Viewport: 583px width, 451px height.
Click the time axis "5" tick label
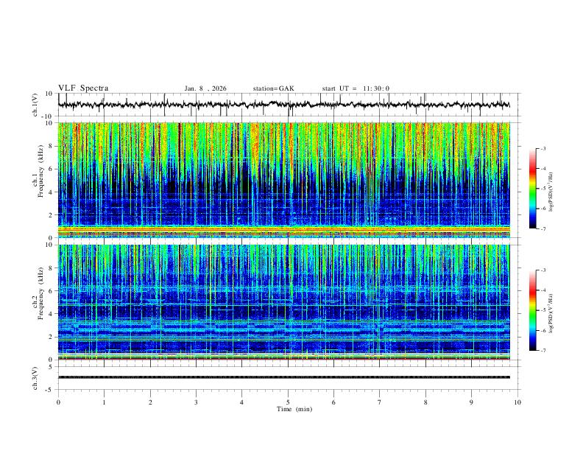click(x=288, y=402)
